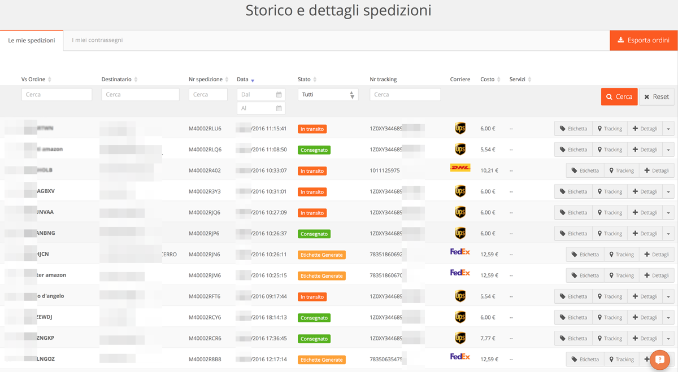This screenshot has height=372, width=678.
Task: Click the orange help chat bubble icon
Action: pyautogui.click(x=659, y=360)
